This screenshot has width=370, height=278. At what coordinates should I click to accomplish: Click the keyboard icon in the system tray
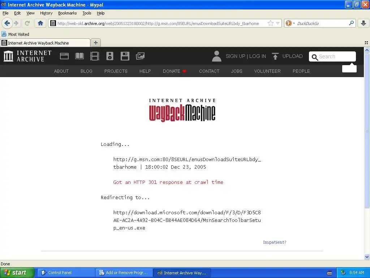[330, 273]
